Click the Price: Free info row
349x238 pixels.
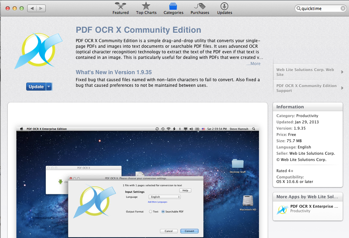point(286,135)
